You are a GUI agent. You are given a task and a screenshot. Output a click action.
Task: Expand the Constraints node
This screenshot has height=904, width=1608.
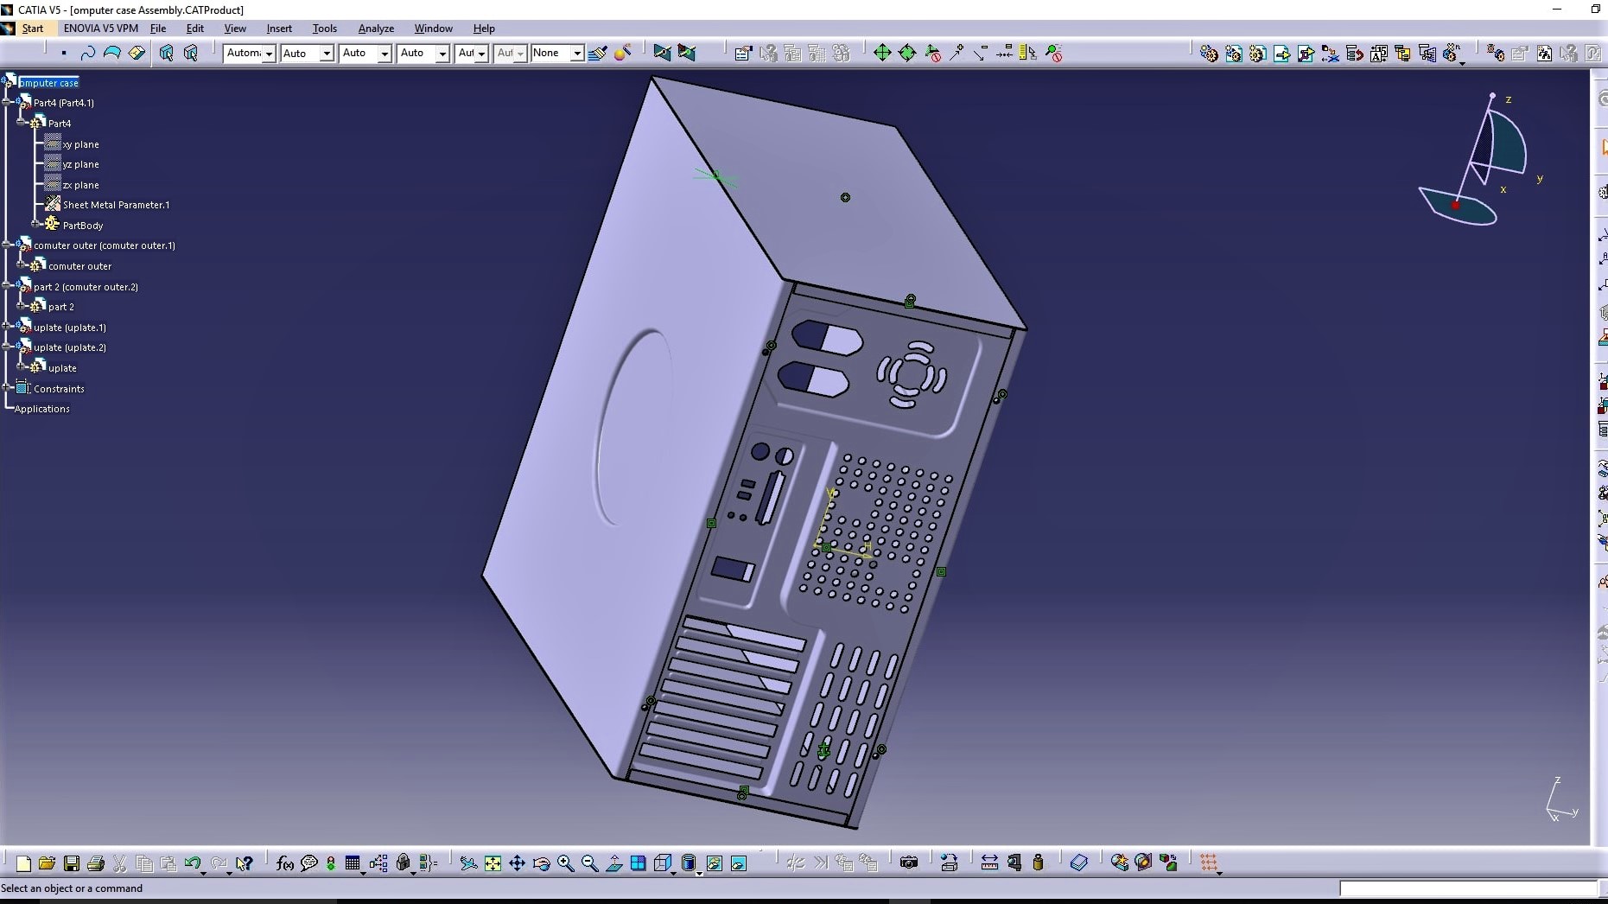(x=7, y=388)
